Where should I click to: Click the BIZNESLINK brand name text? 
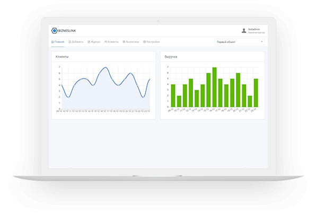pos(67,31)
